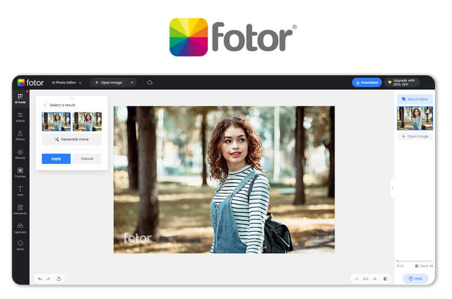452x299 pixels.
Task: Select the Effects tool in sidebar
Action: (20, 136)
